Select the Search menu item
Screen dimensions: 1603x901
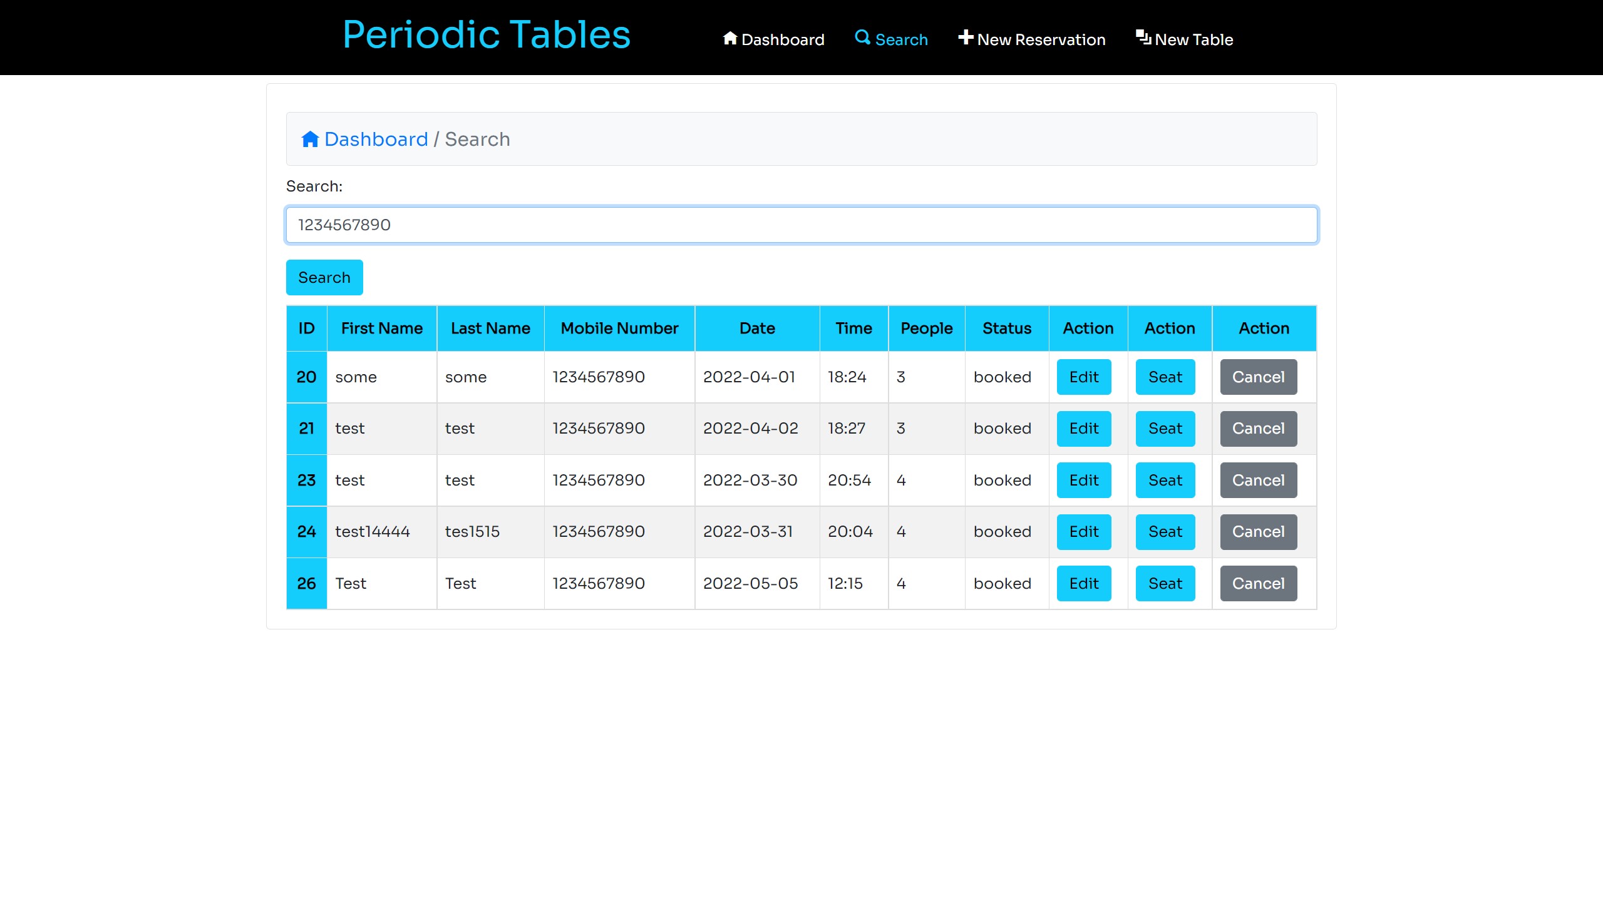[892, 38]
